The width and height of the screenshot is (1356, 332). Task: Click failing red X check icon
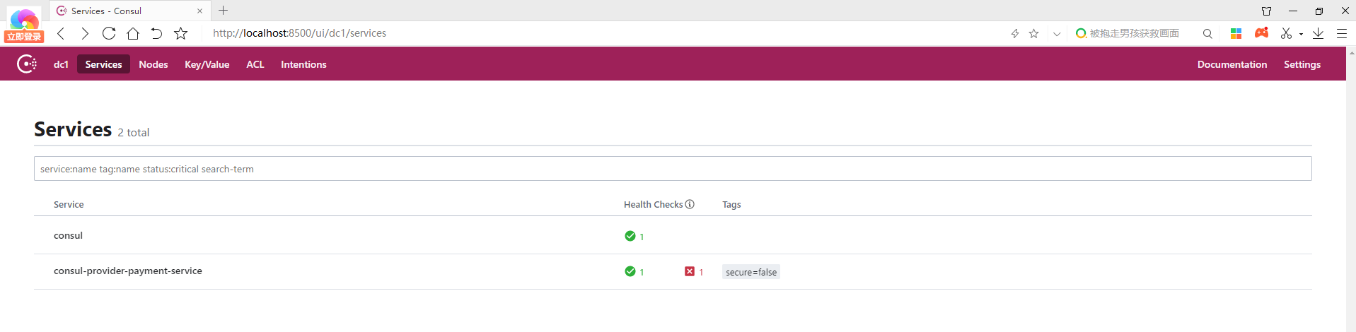(x=690, y=271)
